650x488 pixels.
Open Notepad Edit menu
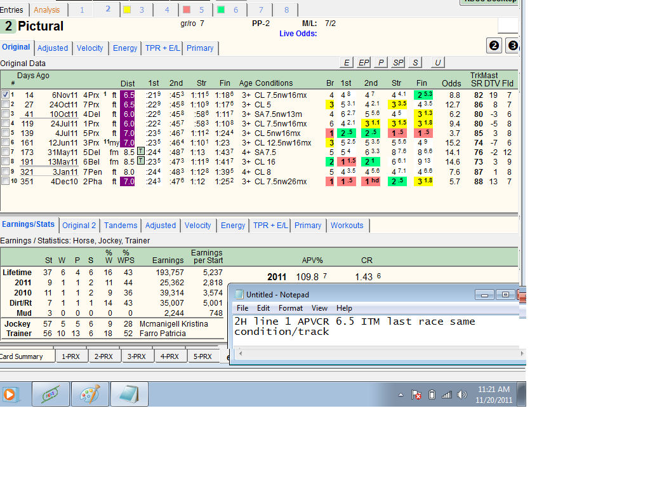[263, 308]
